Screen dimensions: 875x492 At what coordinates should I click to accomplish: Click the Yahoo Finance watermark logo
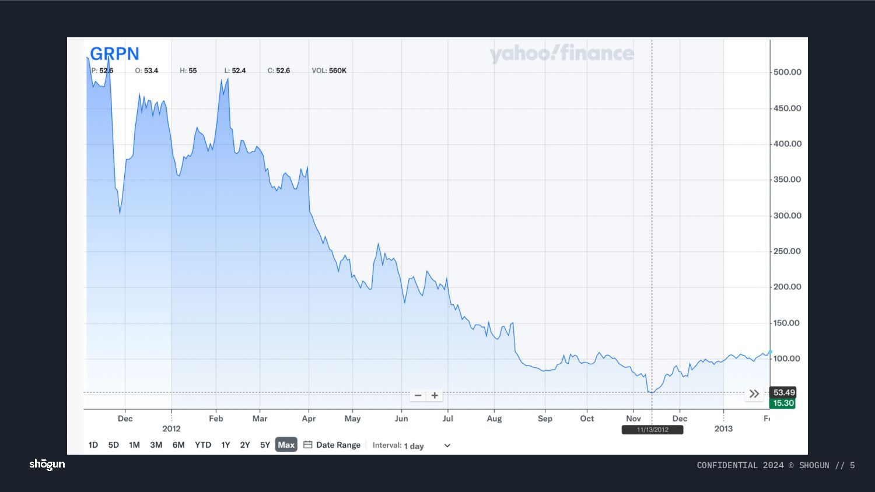[x=561, y=54]
